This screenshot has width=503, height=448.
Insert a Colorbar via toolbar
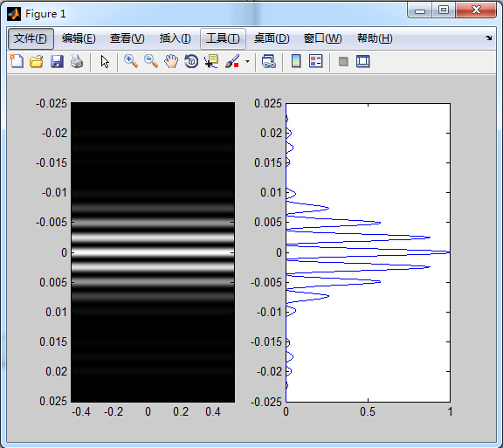click(x=296, y=61)
